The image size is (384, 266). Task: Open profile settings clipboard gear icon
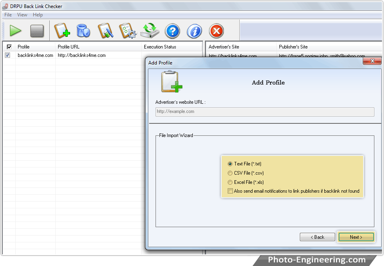[127, 30]
